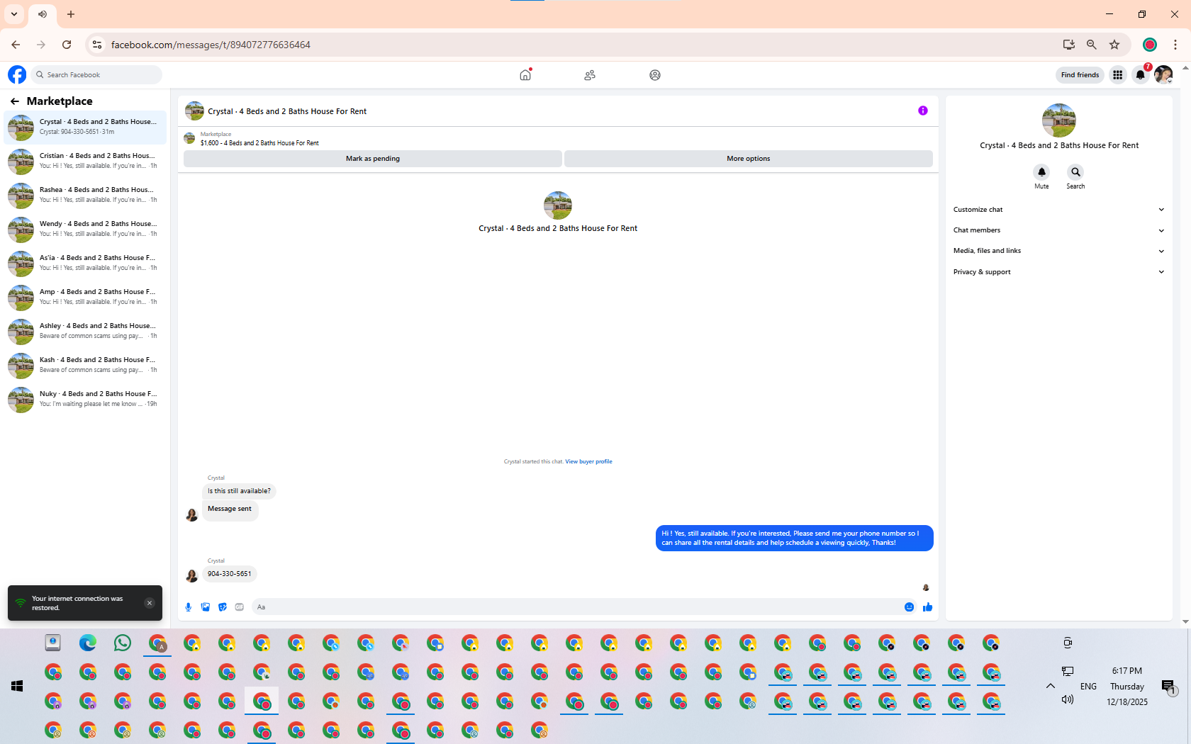Open the taskbar clock and date

[x=1127, y=686]
